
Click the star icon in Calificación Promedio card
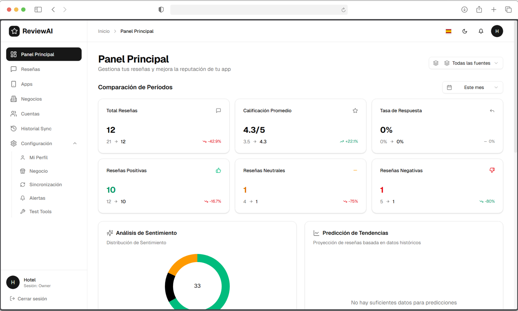[x=355, y=111]
